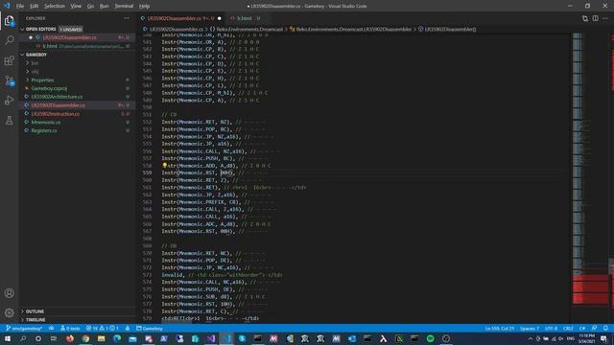Open the Source Control view

[x=10, y=80]
